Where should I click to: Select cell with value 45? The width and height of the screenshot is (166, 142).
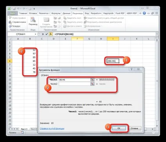(30, 68)
